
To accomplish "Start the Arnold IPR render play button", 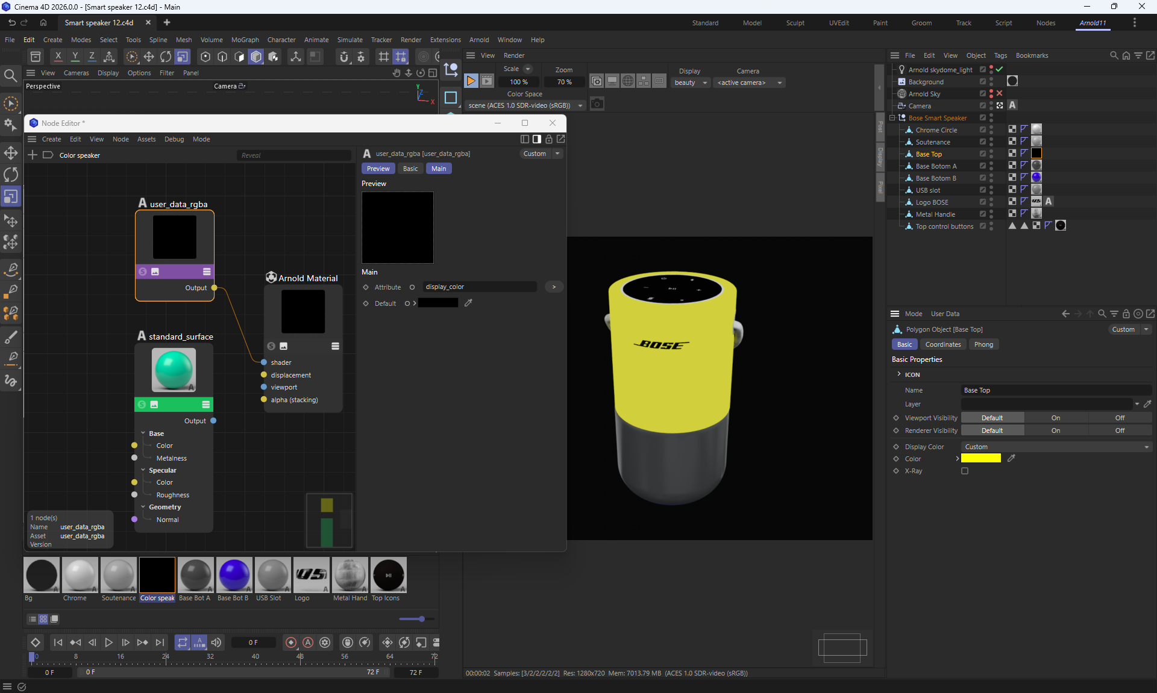I will click(471, 81).
